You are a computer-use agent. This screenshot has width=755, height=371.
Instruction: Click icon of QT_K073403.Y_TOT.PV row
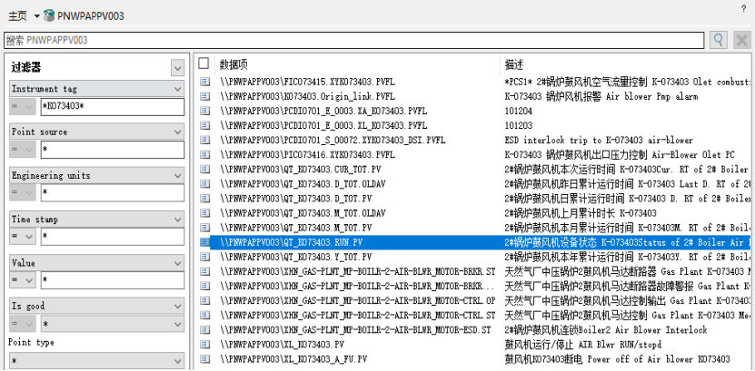[x=205, y=257]
